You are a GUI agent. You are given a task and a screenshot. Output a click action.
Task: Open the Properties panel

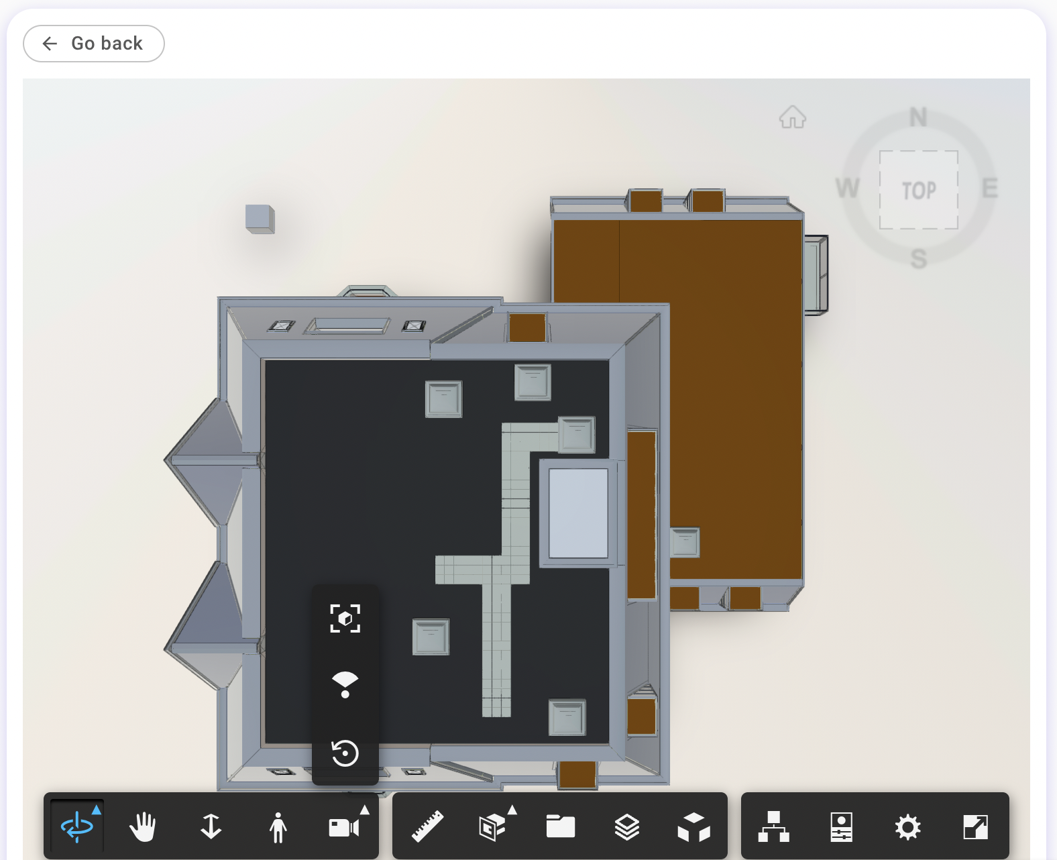pos(841,826)
